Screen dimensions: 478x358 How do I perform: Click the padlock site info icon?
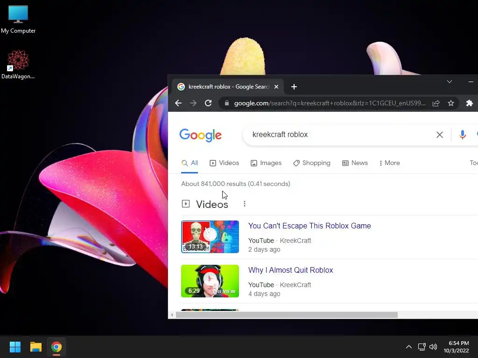pyautogui.click(x=227, y=103)
